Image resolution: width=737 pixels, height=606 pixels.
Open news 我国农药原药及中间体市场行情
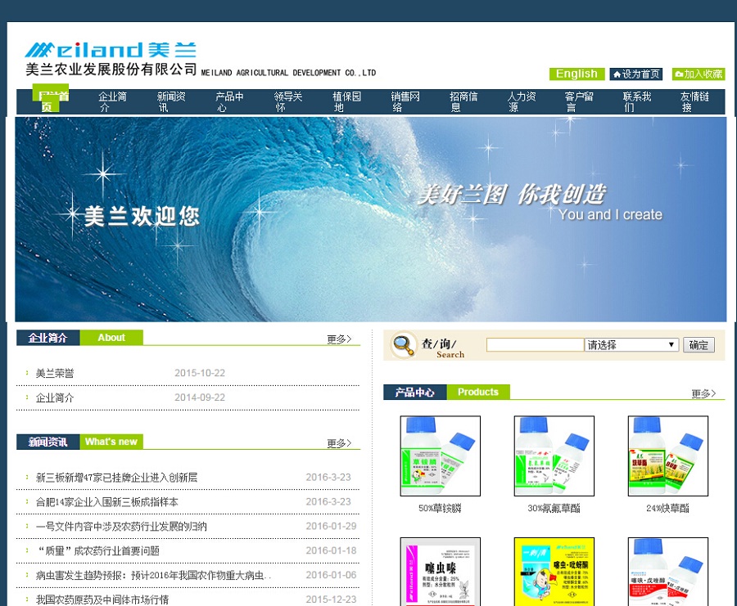click(x=102, y=599)
